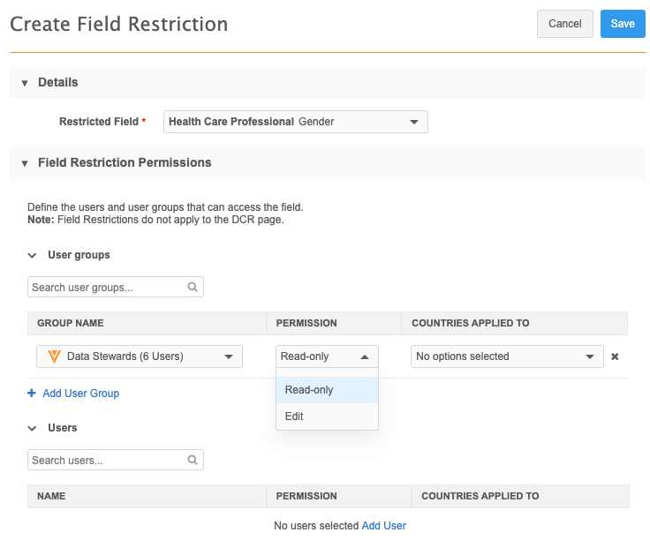This screenshot has width=650, height=540.
Task: Click the search users magnifier icon
Action: (x=193, y=461)
